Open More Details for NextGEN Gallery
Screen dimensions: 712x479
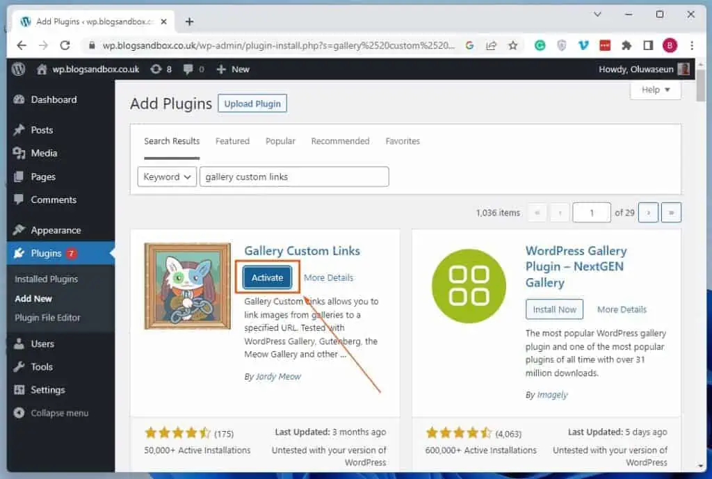click(x=622, y=309)
